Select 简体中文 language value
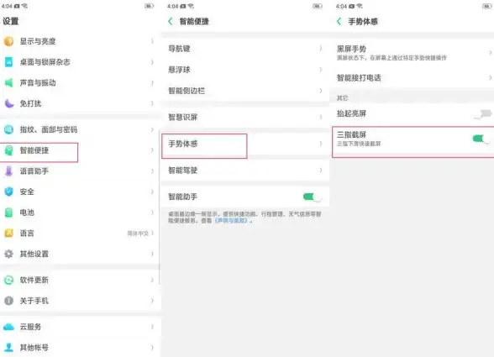Image resolution: width=494 pixels, height=357 pixels. 138,234
